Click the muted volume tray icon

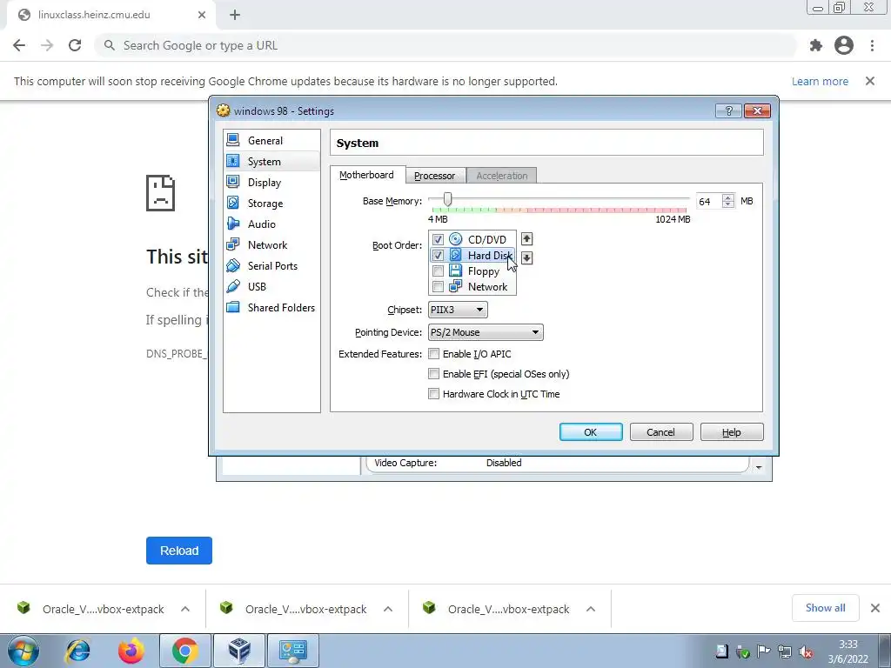805,652
